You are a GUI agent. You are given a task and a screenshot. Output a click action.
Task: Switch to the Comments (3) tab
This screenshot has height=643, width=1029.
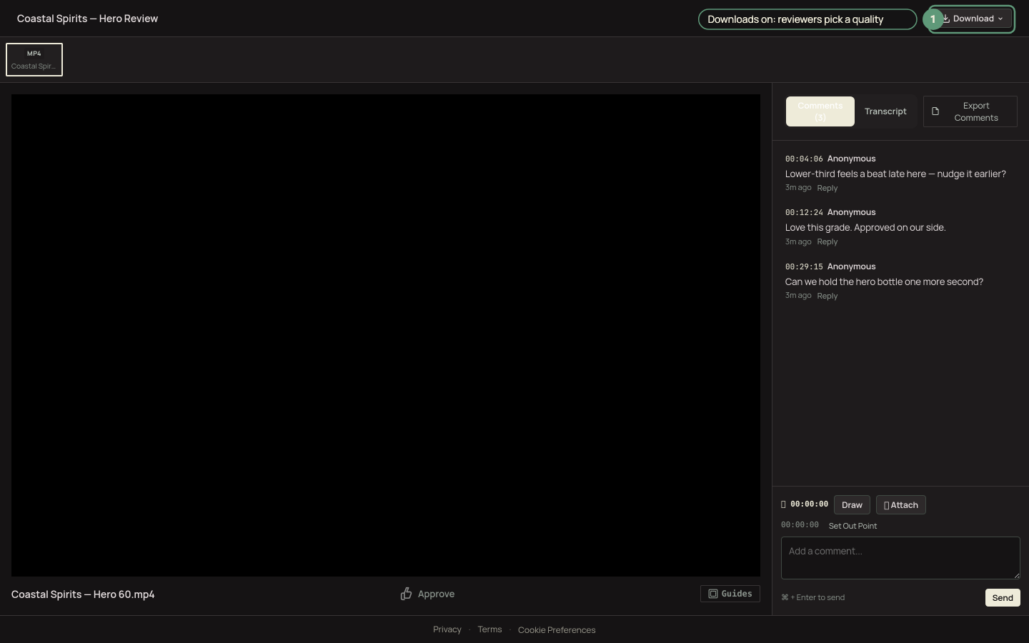pos(820,111)
